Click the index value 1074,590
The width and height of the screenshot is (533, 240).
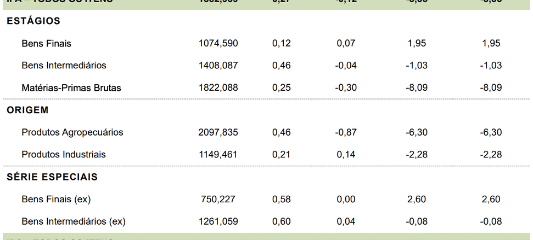[x=218, y=43]
